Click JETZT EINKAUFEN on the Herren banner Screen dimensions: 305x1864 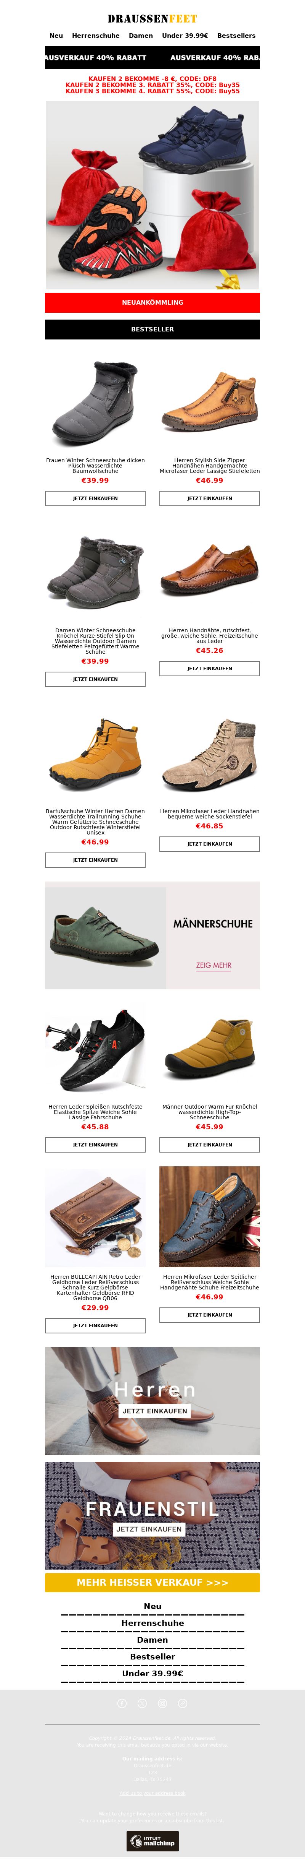tap(154, 1410)
